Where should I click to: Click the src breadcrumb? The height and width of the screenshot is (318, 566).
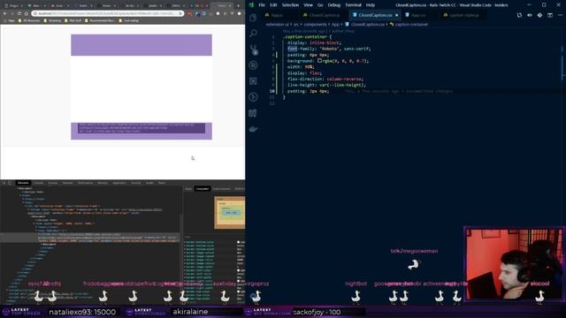point(296,25)
